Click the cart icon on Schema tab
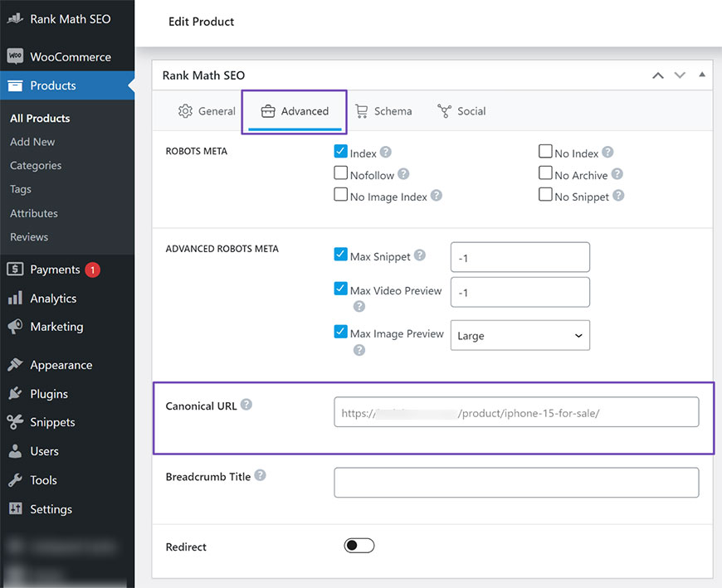 362,111
